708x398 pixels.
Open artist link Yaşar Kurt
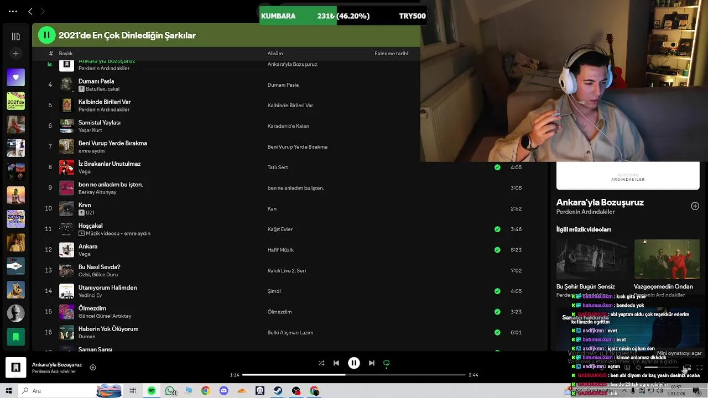[90, 130]
